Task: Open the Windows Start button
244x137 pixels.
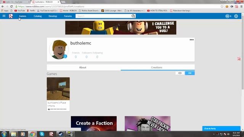Action: point(4,134)
